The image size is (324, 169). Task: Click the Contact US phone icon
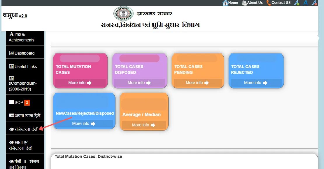click(269, 3)
